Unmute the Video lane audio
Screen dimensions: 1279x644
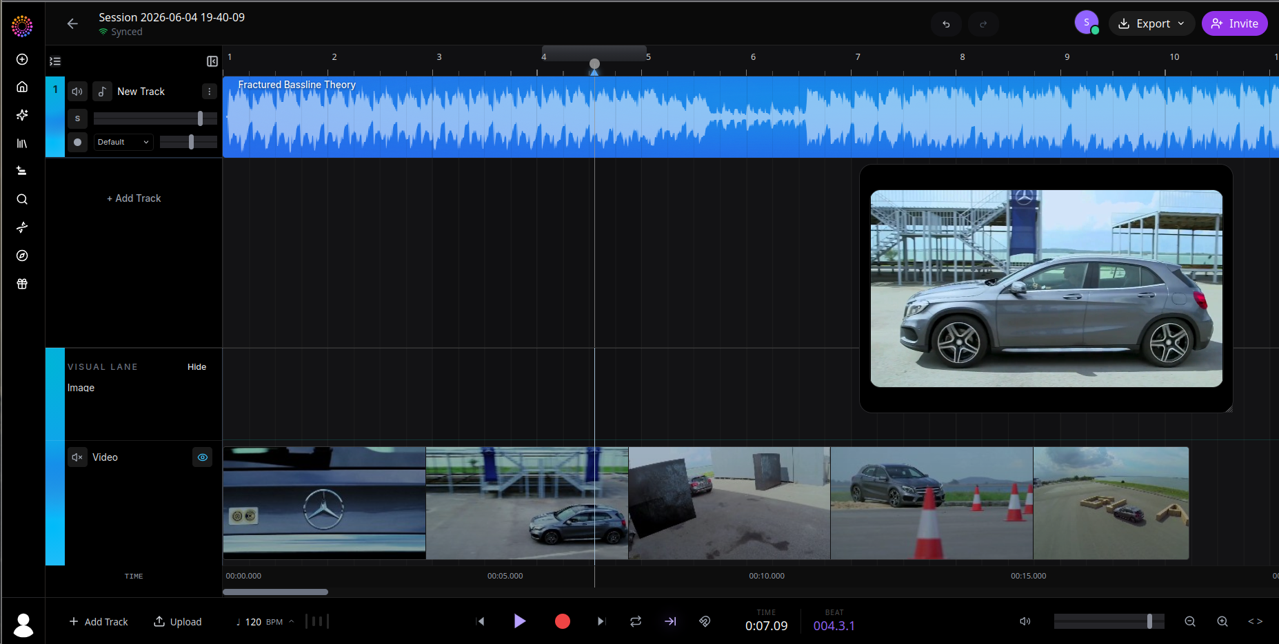coord(77,457)
